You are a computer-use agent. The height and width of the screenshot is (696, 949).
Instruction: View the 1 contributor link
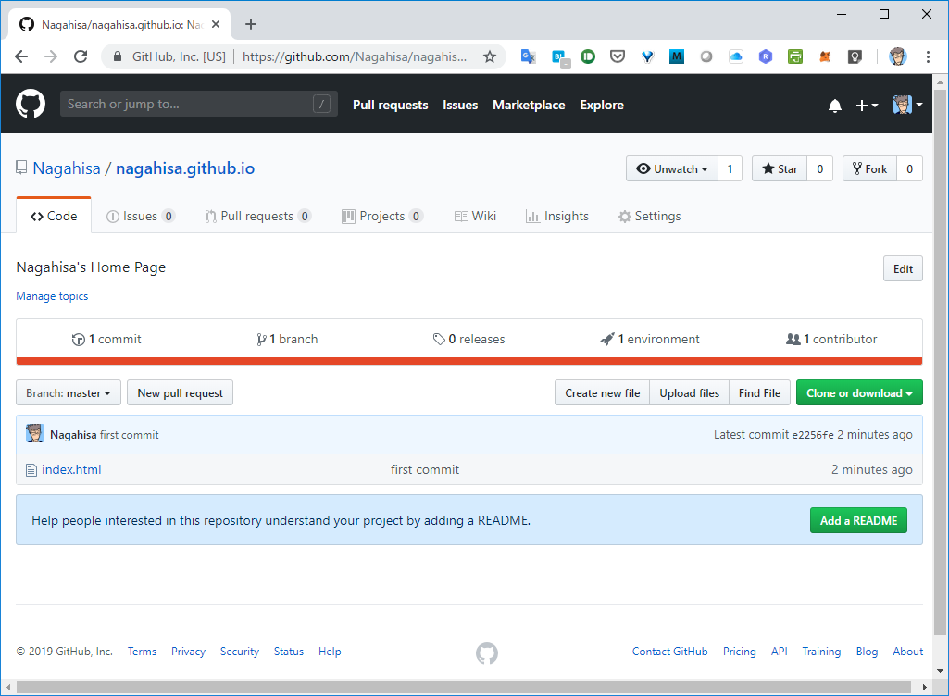(x=831, y=339)
